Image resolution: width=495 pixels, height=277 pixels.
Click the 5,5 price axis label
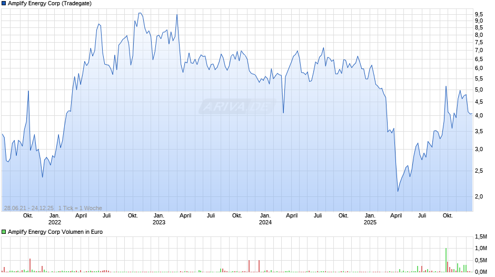pyautogui.click(x=479, y=79)
